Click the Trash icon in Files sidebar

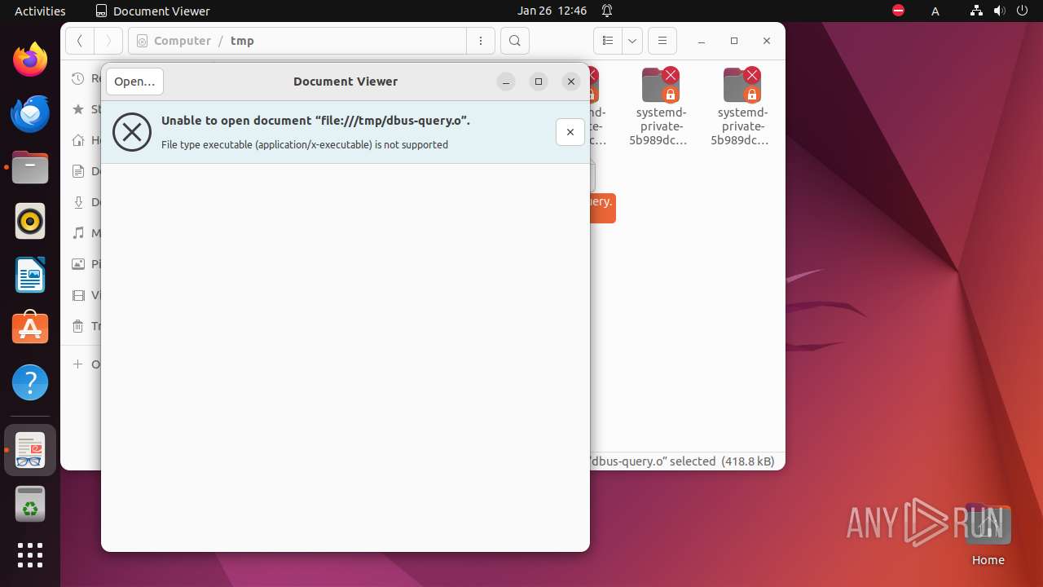click(x=78, y=326)
